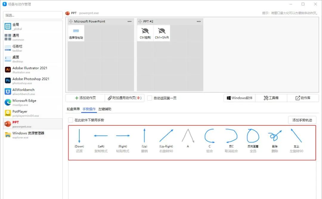This screenshot has width=322, height=199.
Task: Maximize the 场景与动作管理 window
Action: [303, 4]
